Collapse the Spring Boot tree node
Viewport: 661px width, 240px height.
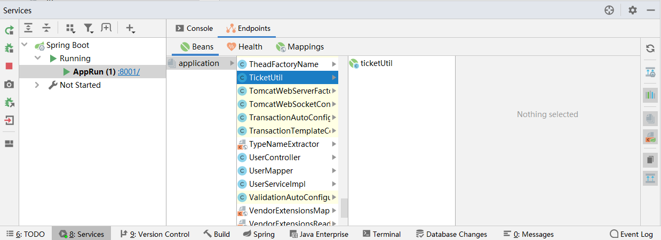pyautogui.click(x=25, y=45)
